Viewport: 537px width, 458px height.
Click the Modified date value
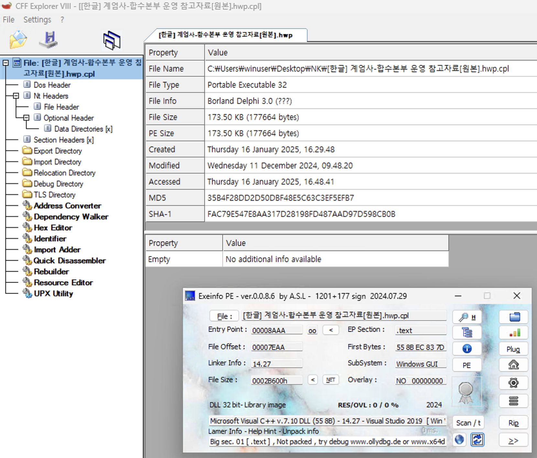280,165
